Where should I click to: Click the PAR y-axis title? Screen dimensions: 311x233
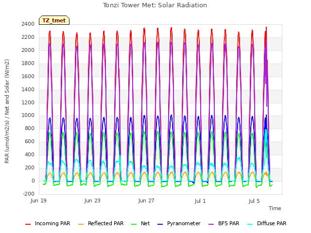[x=7, y=111]
